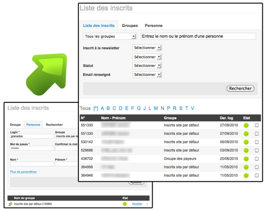Select the checkbox for member 529686
The image size is (266, 211).
click(257, 150)
